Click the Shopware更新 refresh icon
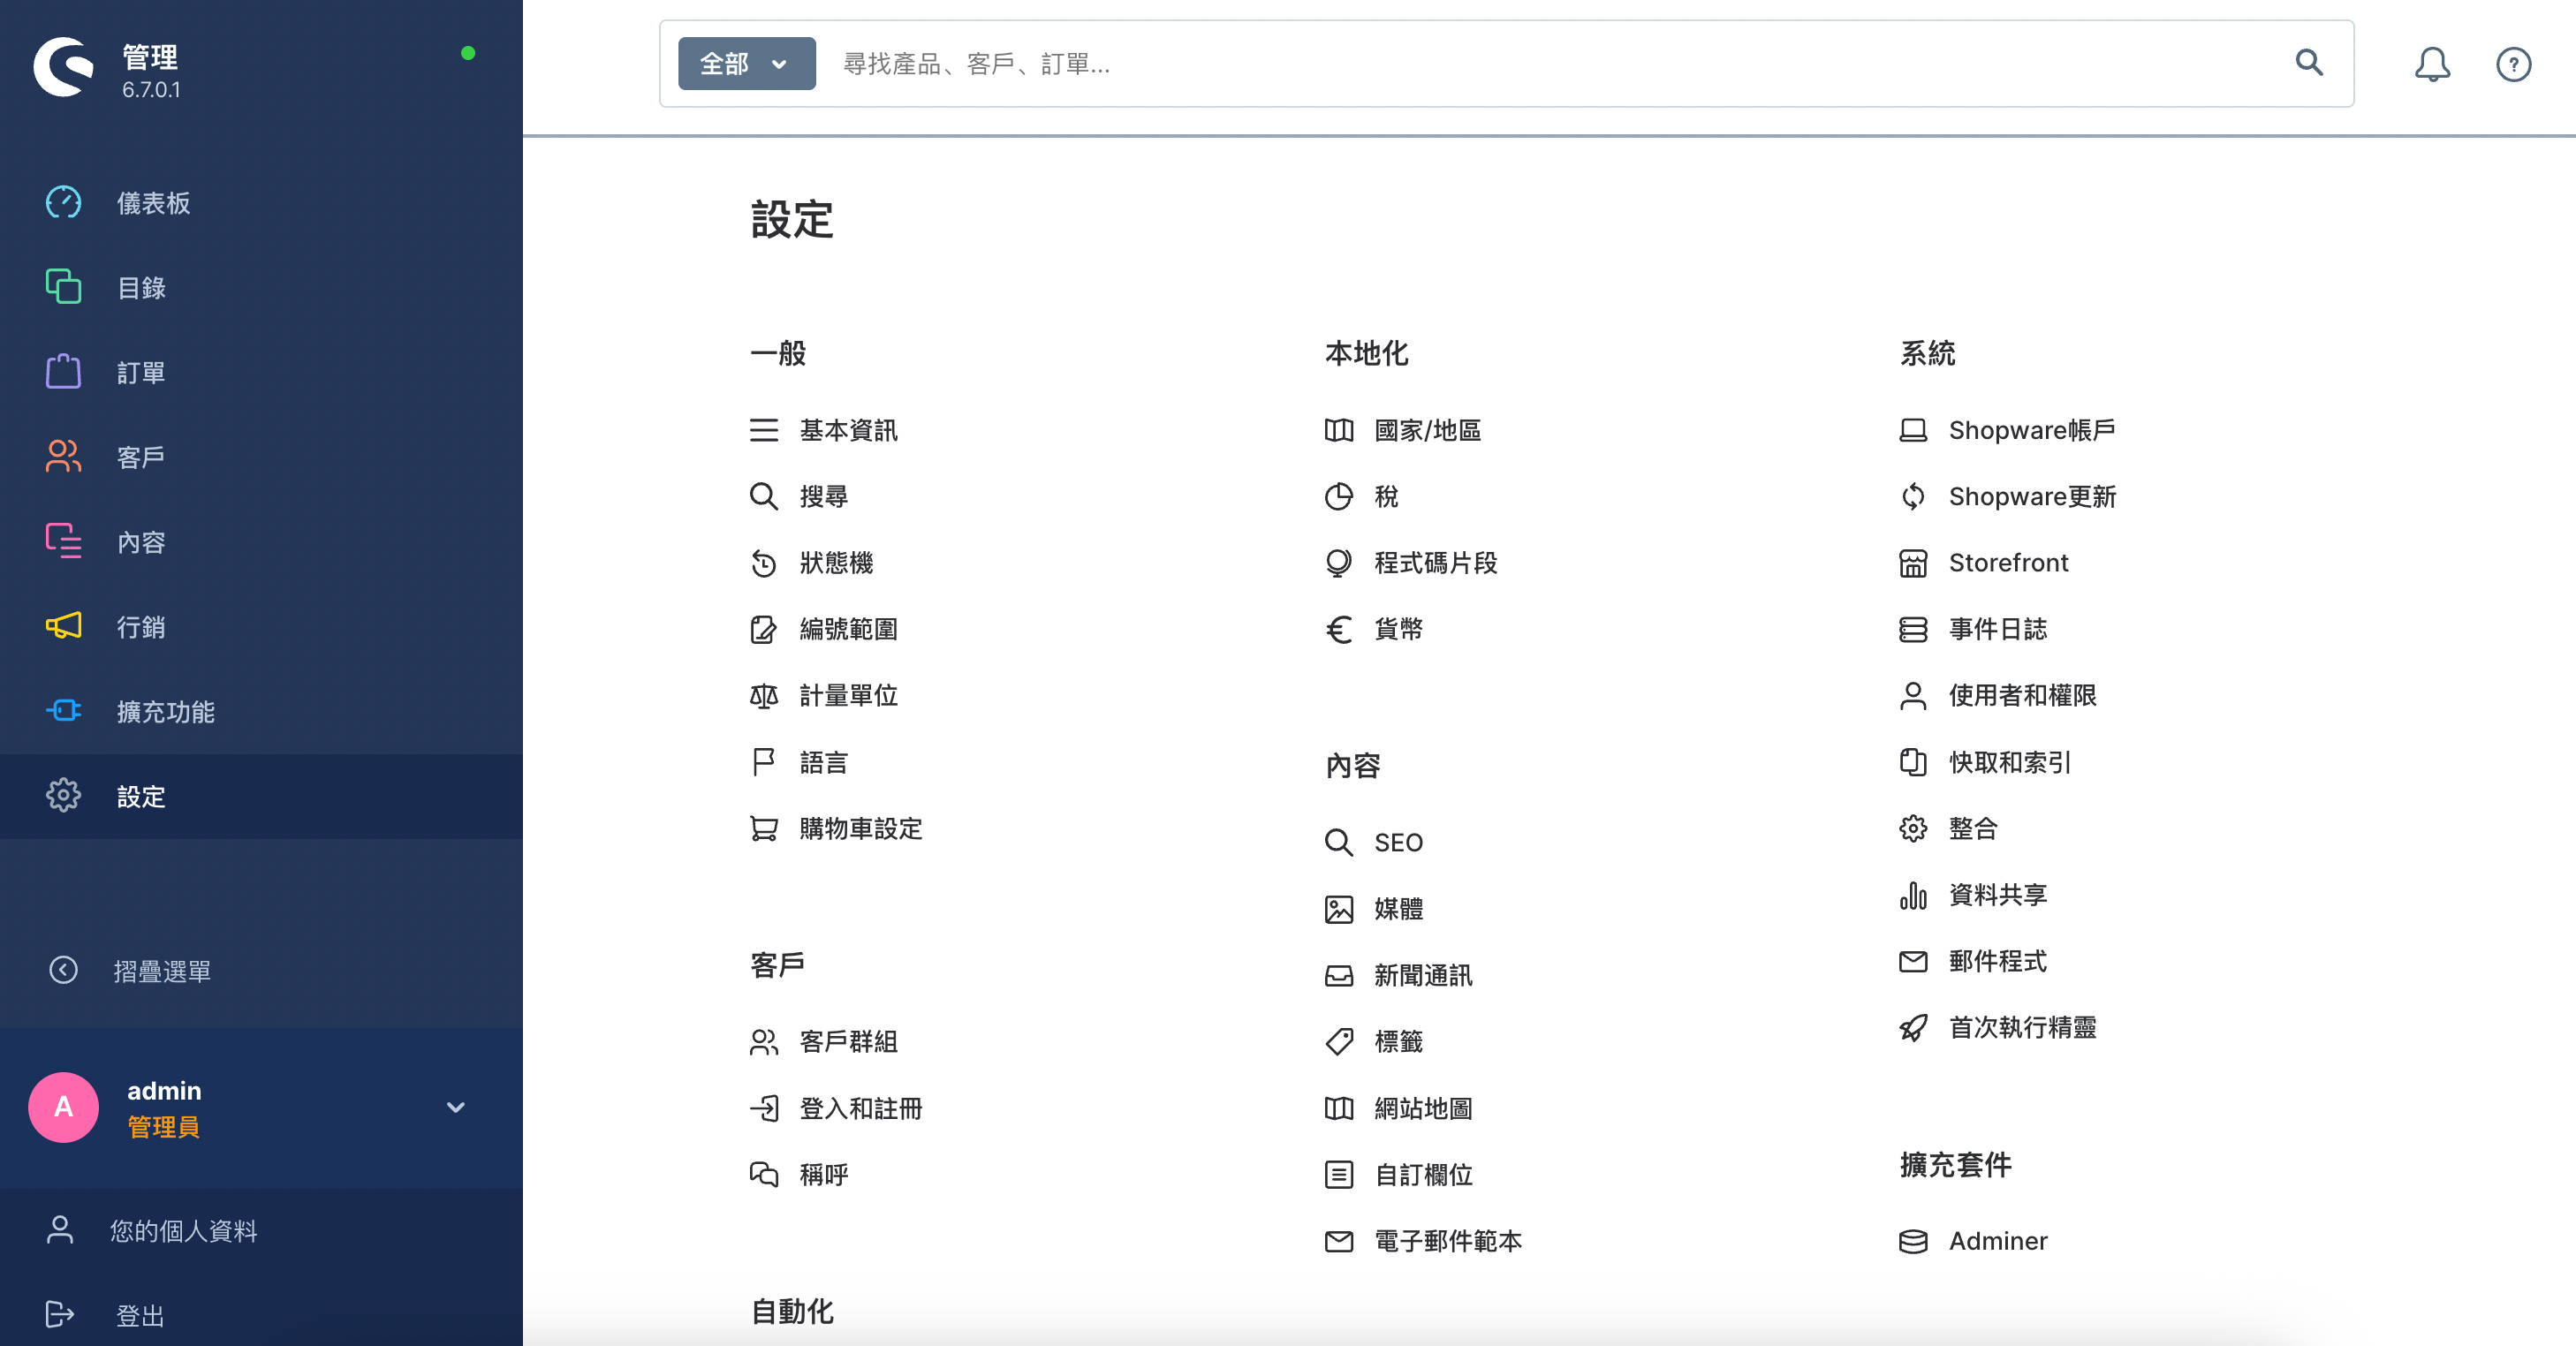2576x1346 pixels. [1912, 496]
